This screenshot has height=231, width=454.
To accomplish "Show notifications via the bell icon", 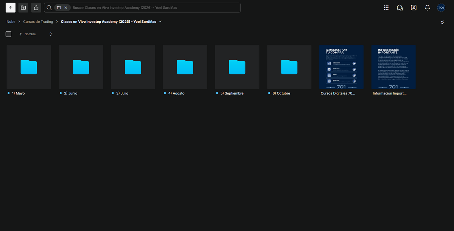I will [x=428, y=8].
